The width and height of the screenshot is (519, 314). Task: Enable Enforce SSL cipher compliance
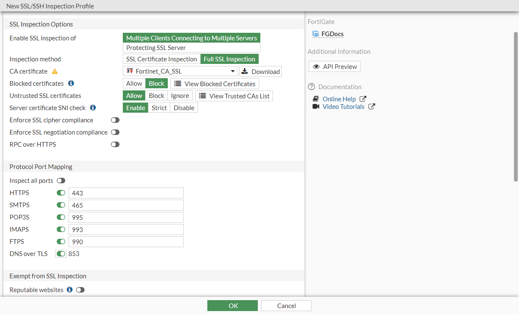pyautogui.click(x=115, y=120)
